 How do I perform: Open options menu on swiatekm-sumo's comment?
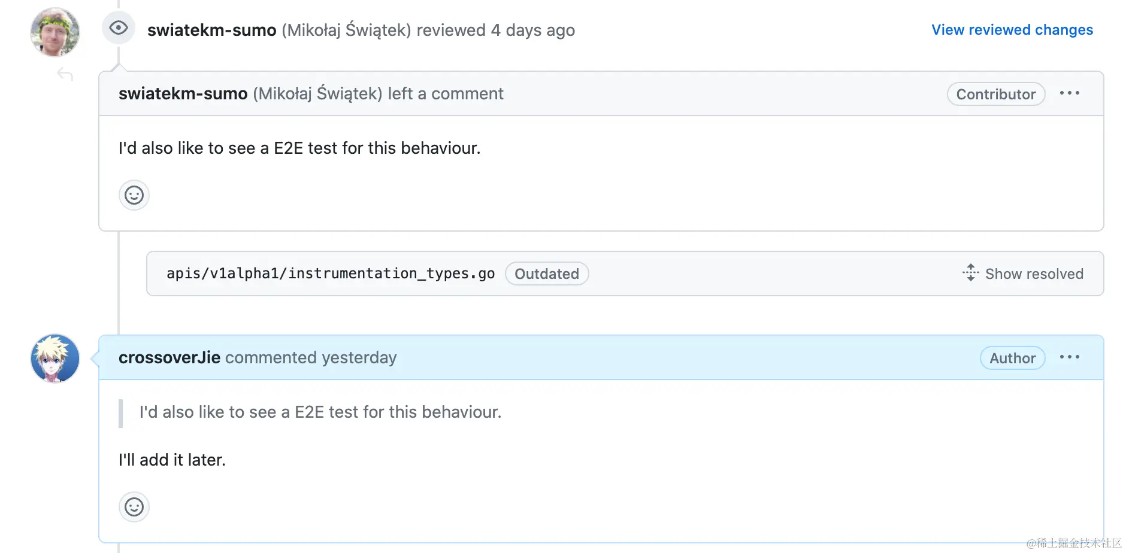(1069, 93)
